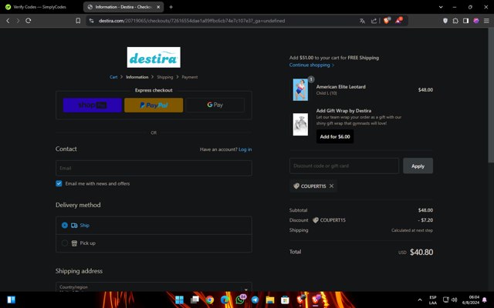
Task: Click the Information breadcrumb step
Action: pyautogui.click(x=137, y=77)
